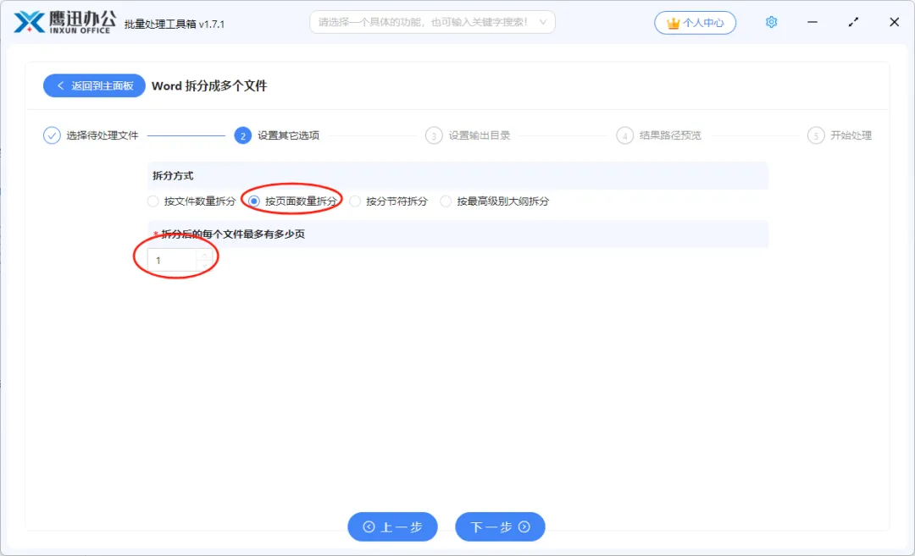Close the application window

(x=894, y=22)
